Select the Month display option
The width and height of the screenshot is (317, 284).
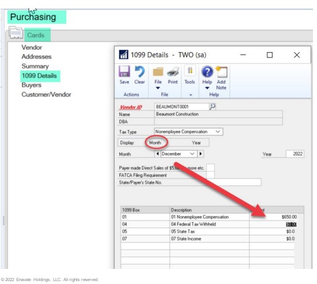pyautogui.click(x=155, y=143)
